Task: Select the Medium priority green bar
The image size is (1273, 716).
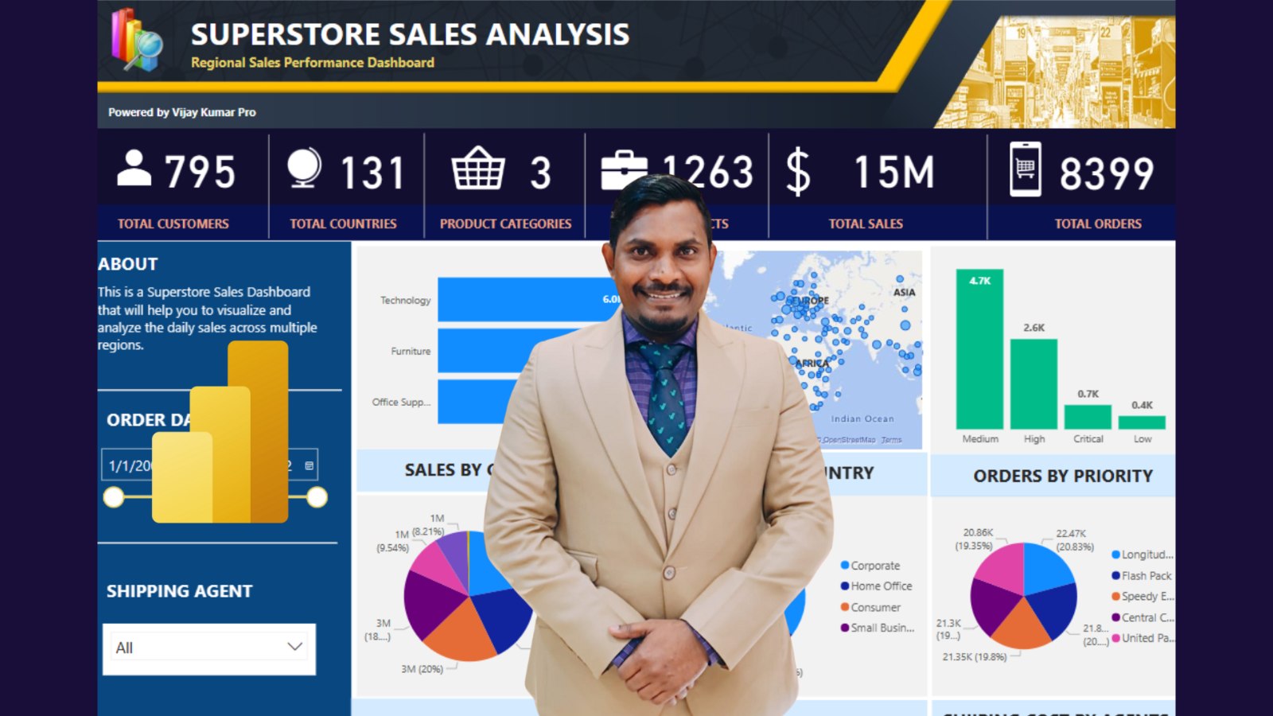Action: pyautogui.click(x=979, y=349)
